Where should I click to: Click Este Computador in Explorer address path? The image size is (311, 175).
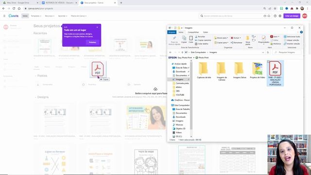point(198,52)
